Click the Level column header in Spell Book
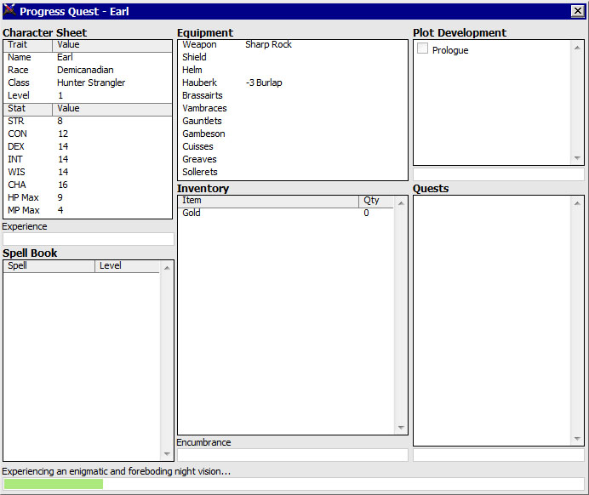Viewport: 589px width, 495px height. [128, 266]
